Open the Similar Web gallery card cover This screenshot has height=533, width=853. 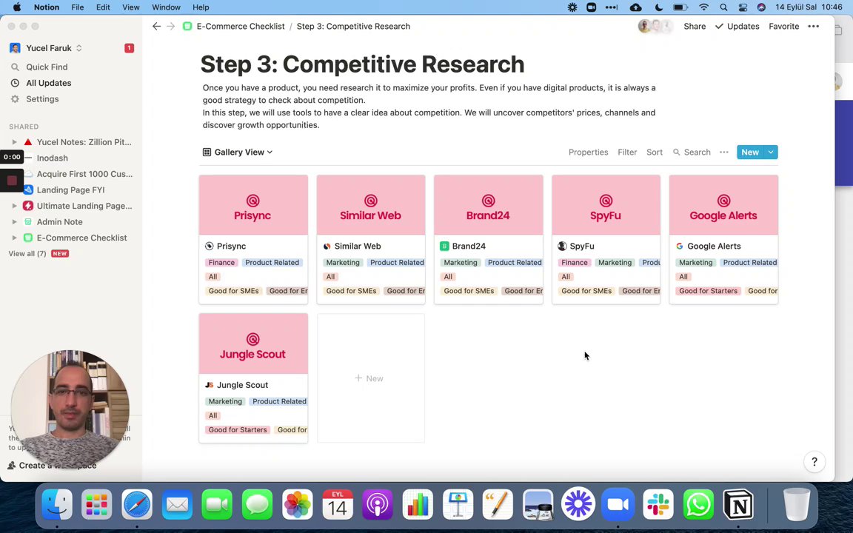click(371, 205)
